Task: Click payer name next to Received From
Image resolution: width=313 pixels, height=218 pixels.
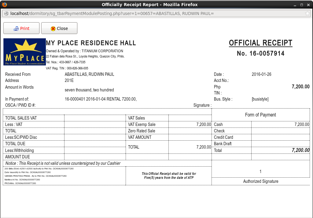Action: coord(89,74)
